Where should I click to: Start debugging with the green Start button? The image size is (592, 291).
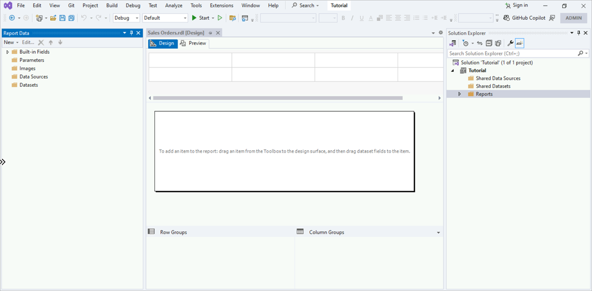coord(203,18)
